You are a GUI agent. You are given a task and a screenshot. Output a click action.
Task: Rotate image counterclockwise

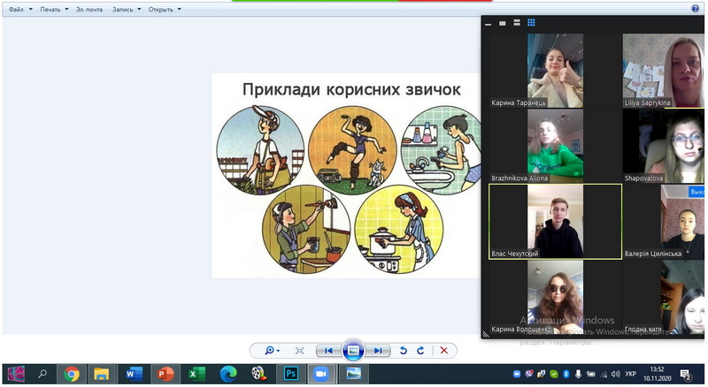click(404, 351)
